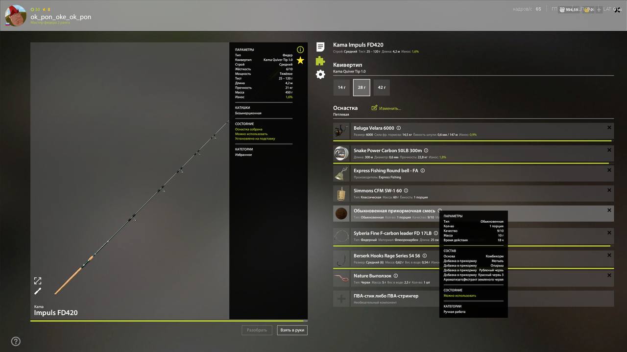Click the Nature Выползок bait info icon

396,276
